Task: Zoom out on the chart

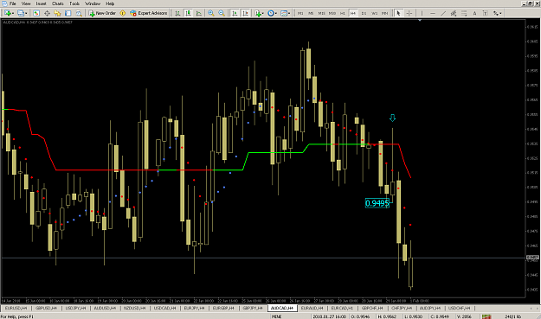Action: click(x=222, y=13)
